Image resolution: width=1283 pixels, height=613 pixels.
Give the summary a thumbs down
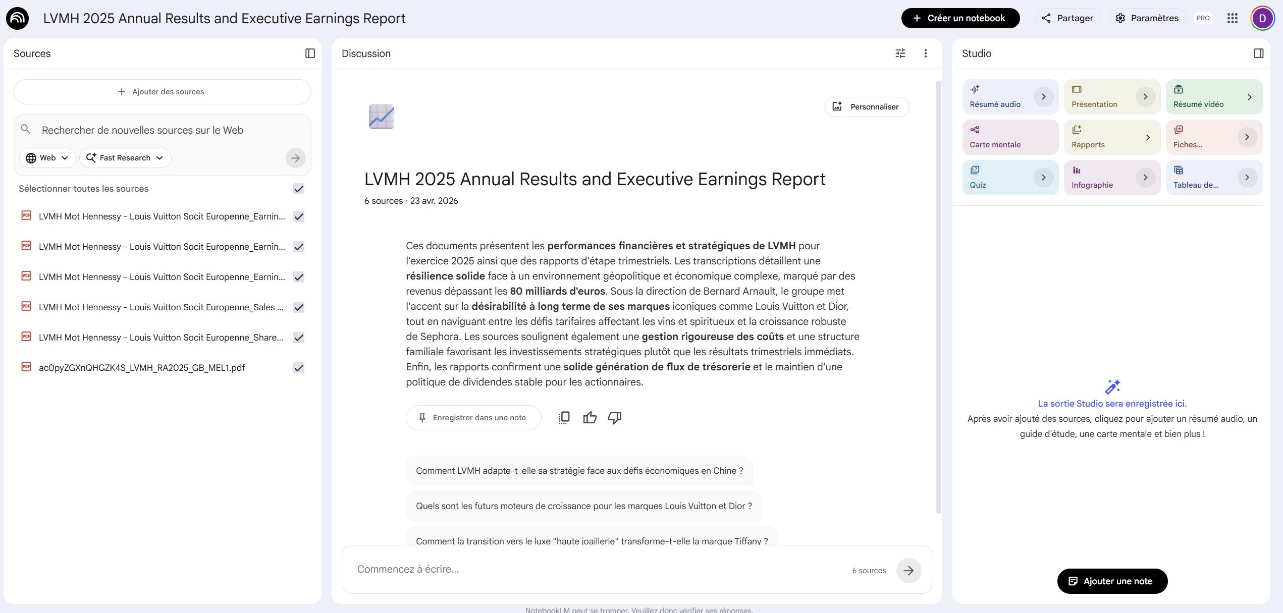(x=614, y=418)
